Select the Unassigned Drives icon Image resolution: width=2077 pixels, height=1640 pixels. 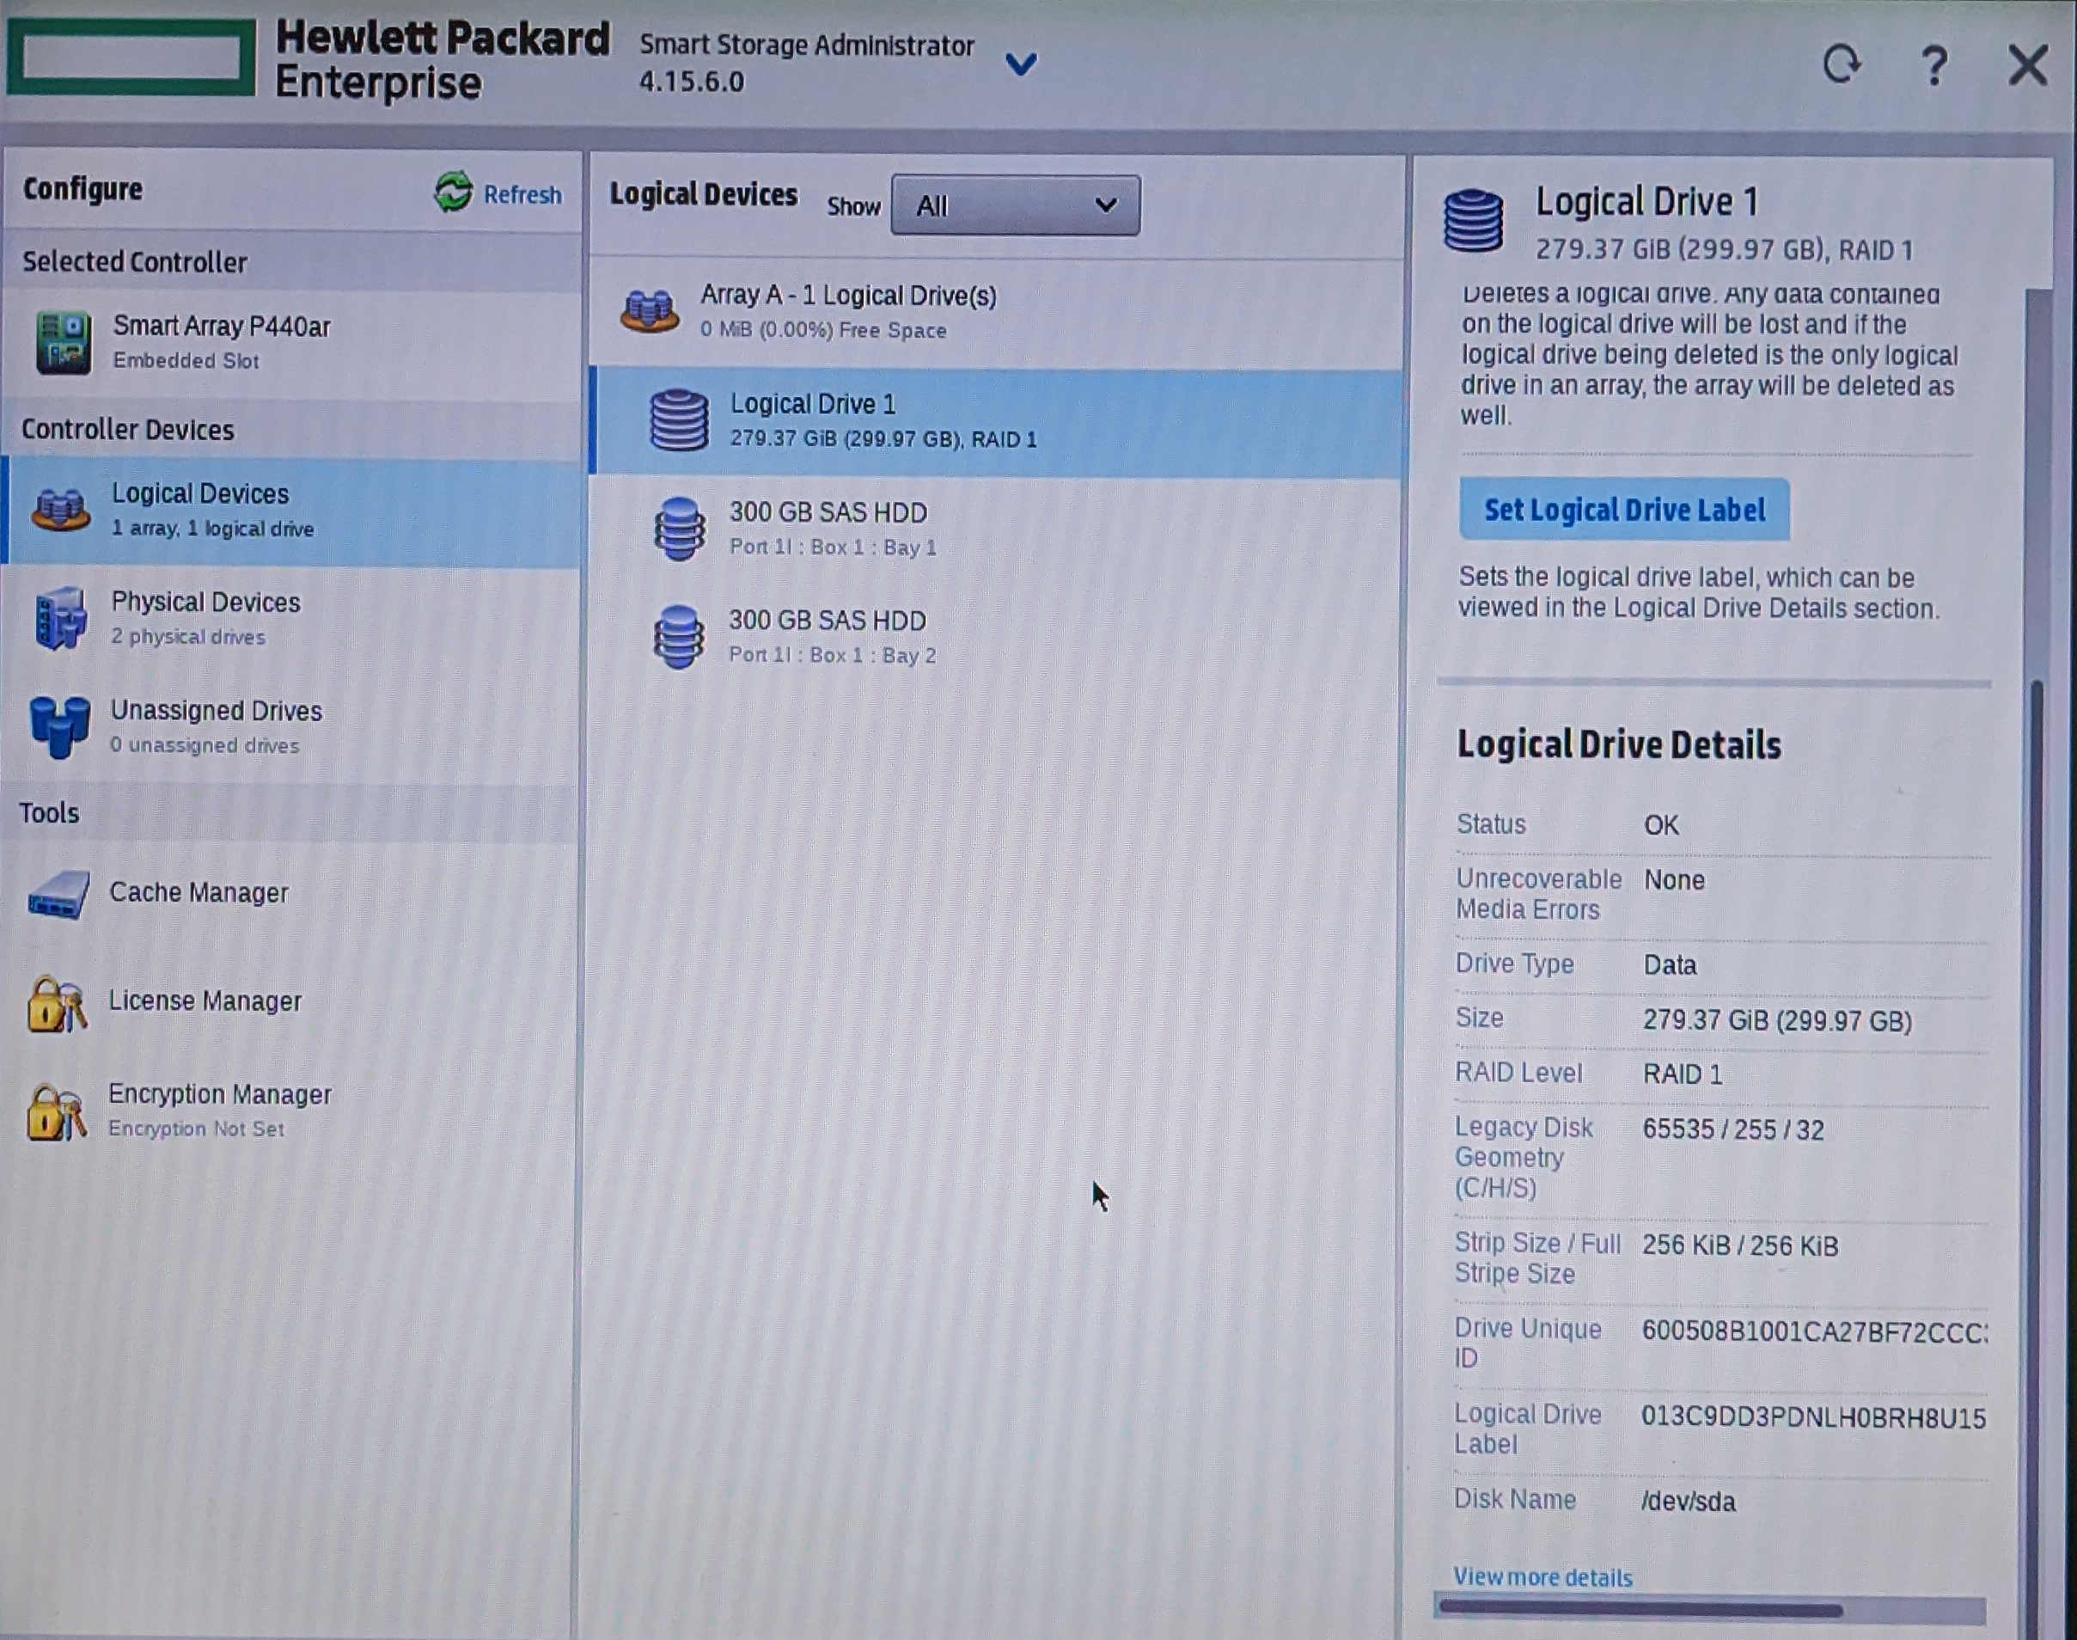point(59,726)
